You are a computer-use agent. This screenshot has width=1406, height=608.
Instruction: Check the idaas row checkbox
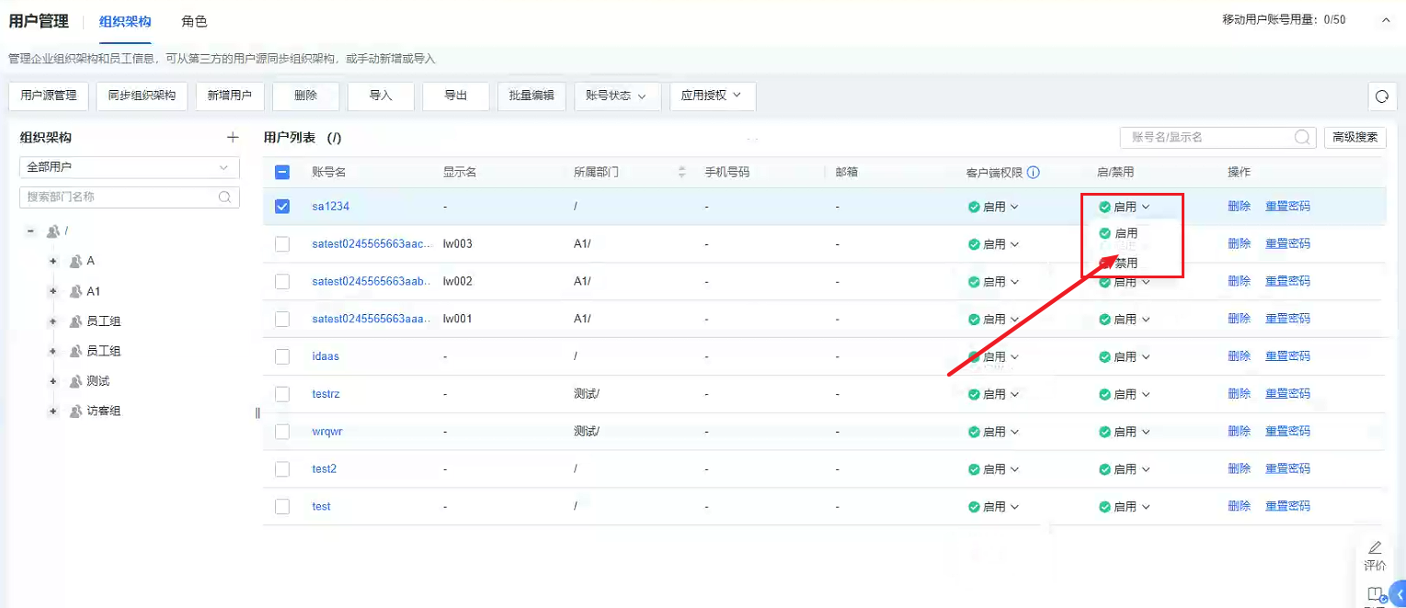(282, 356)
